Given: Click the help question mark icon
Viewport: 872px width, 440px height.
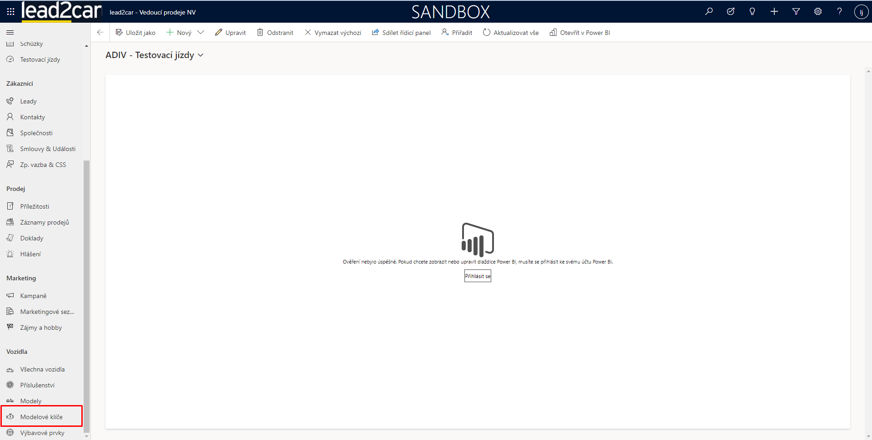Looking at the screenshot, I should pyautogui.click(x=839, y=12).
